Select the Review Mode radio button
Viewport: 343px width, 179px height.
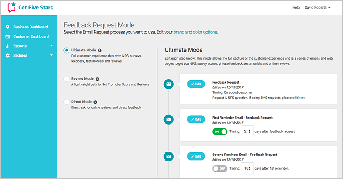(x=66, y=79)
